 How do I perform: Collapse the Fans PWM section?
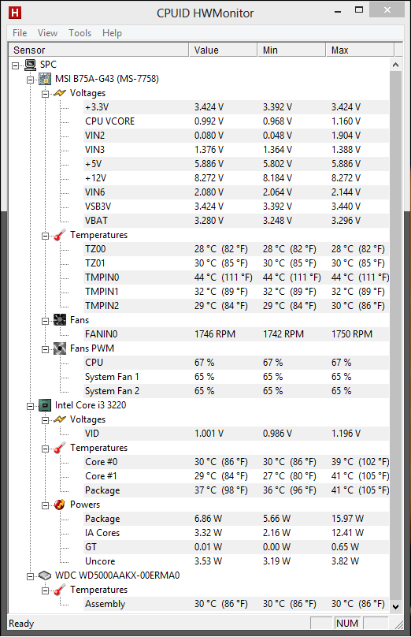click(x=46, y=349)
